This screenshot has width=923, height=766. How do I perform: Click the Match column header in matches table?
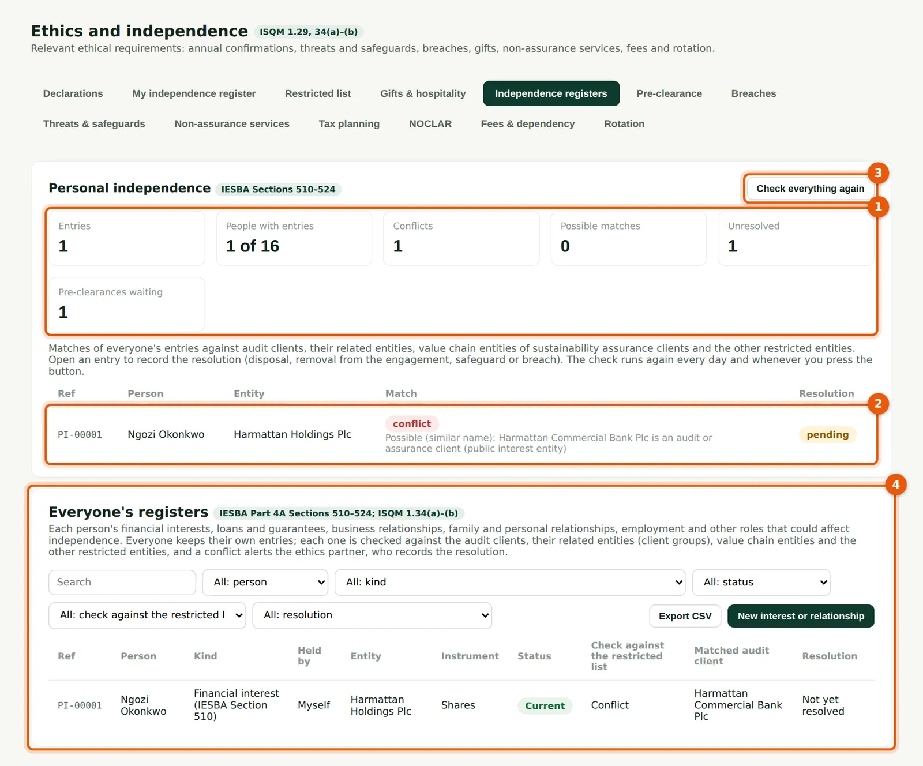tap(401, 393)
